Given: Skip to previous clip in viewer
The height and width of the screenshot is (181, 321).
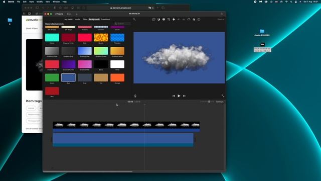Looking at the screenshot, I should pos(174,96).
